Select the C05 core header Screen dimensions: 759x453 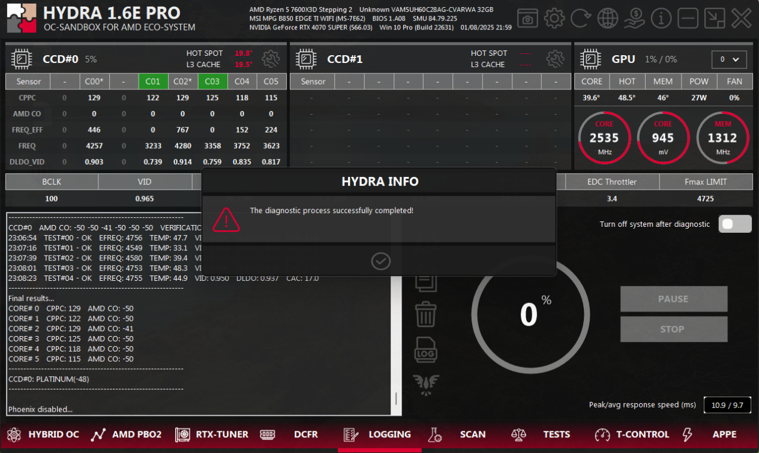click(271, 82)
